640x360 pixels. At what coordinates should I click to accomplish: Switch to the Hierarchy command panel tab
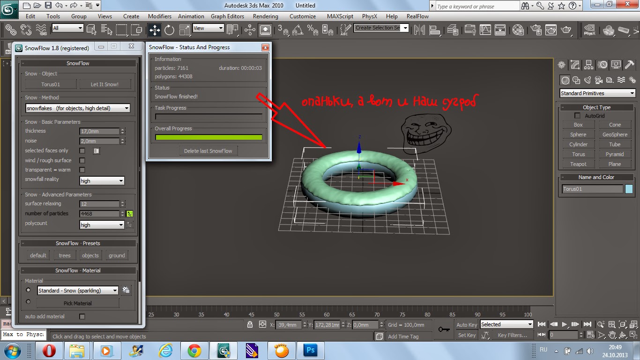click(x=589, y=65)
